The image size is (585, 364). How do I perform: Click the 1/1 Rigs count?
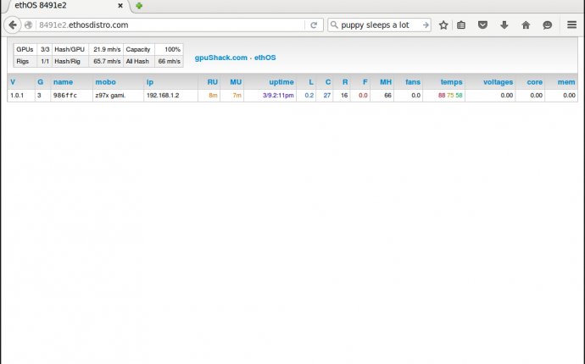click(45, 61)
